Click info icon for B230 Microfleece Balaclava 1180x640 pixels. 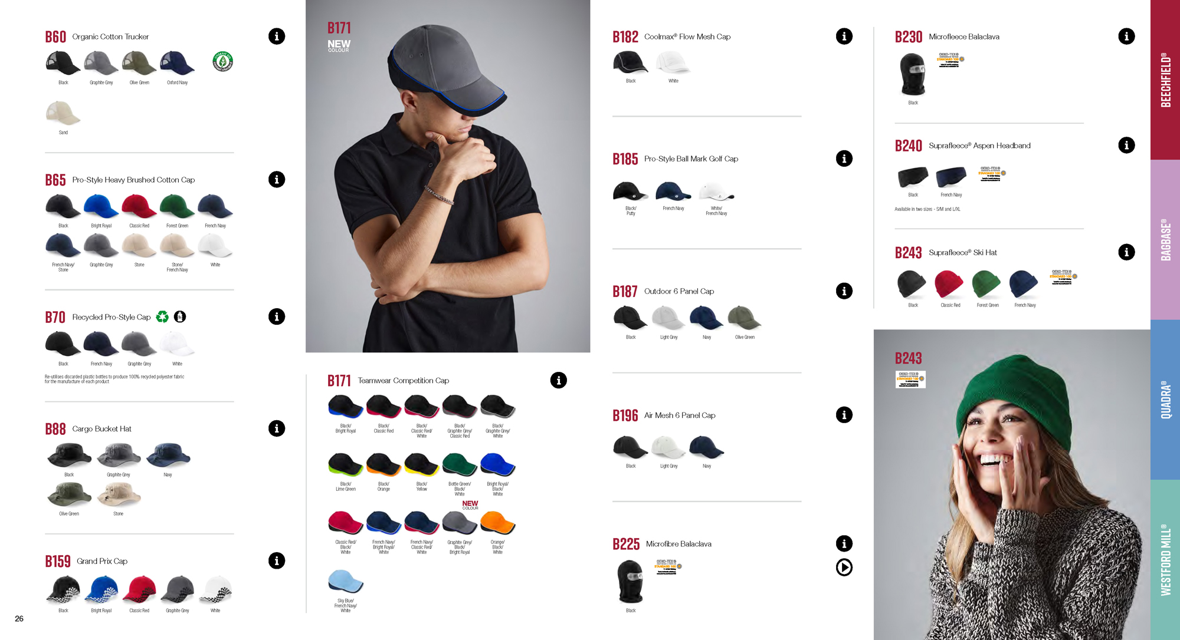(x=1126, y=37)
